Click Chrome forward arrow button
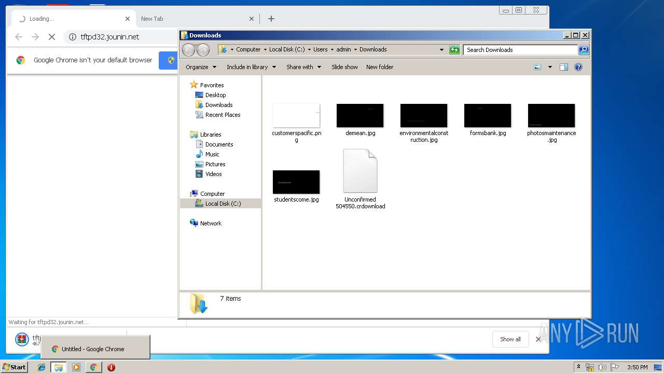Screen dimensions: 664x374 coord(35,37)
